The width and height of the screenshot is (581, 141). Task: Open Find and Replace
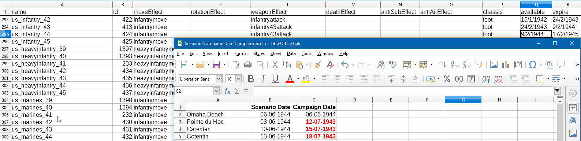coord(380,65)
